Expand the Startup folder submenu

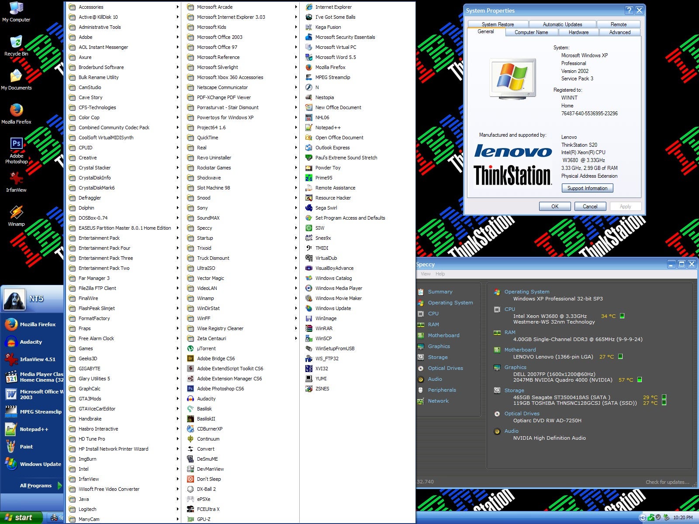[241, 238]
